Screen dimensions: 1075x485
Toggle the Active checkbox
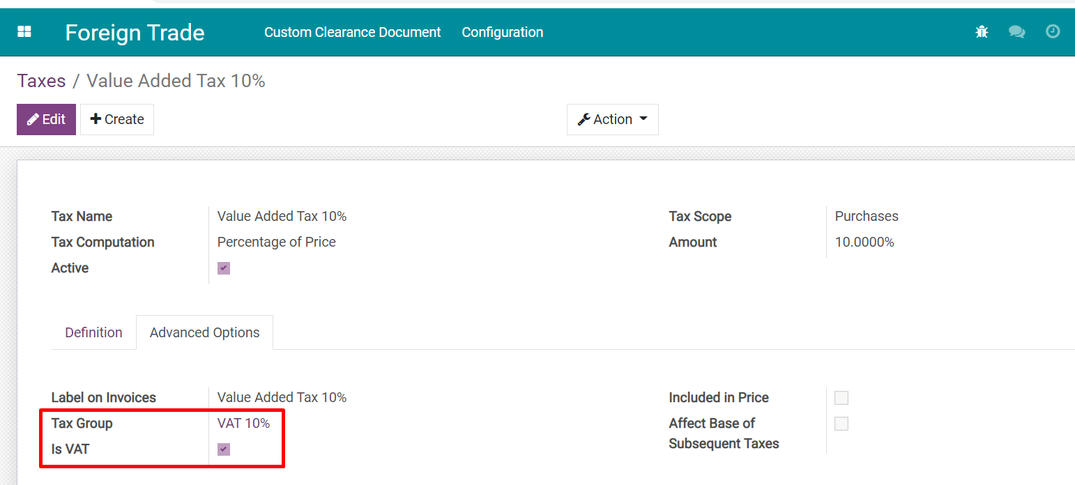[x=224, y=268]
